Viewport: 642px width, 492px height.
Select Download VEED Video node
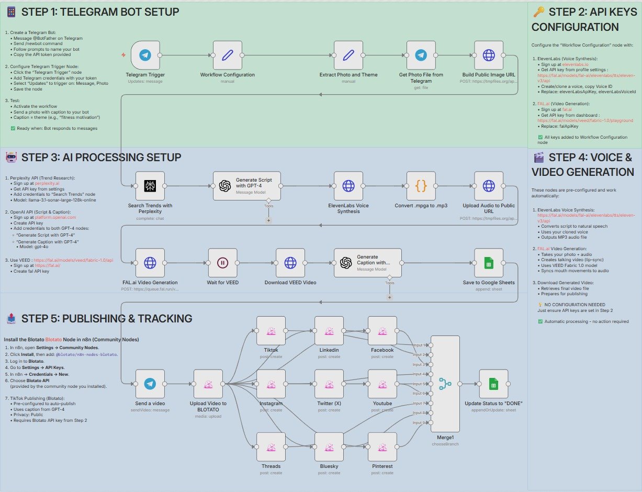pos(290,263)
